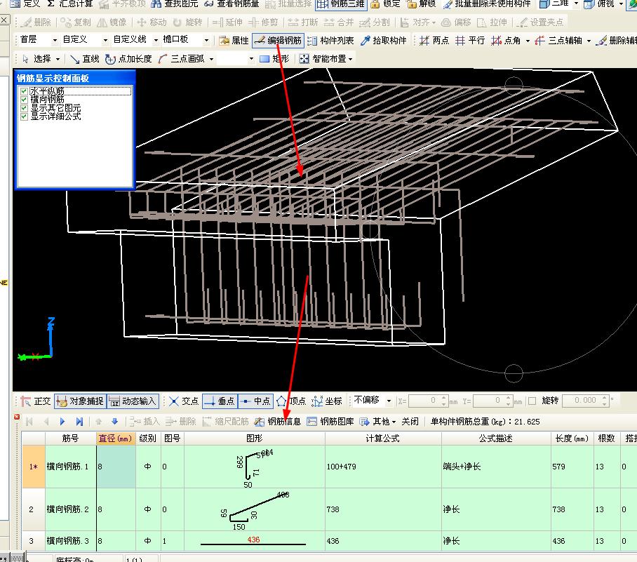Toggle 横向钢筋 checkbox

(x=24, y=100)
